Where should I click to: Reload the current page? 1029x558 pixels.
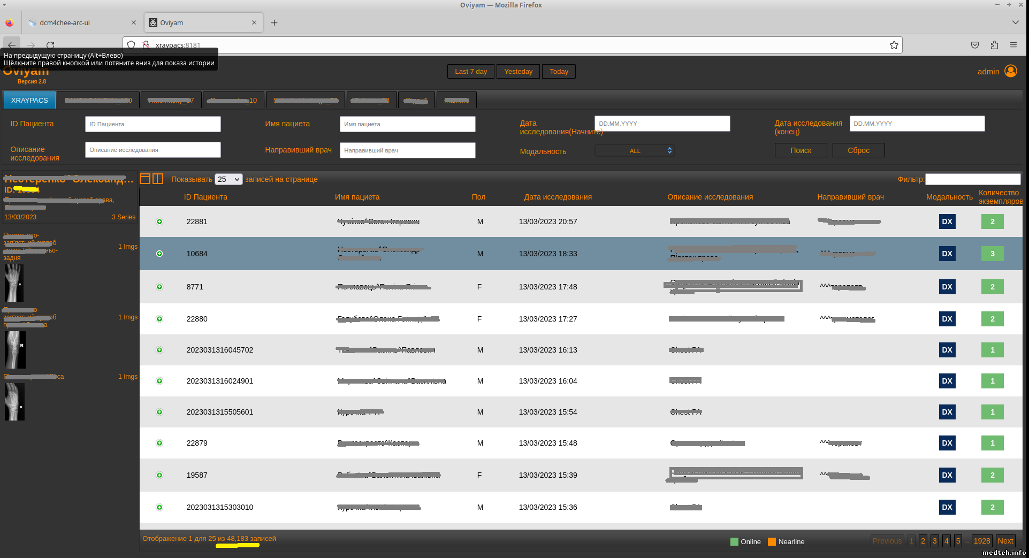click(x=50, y=45)
